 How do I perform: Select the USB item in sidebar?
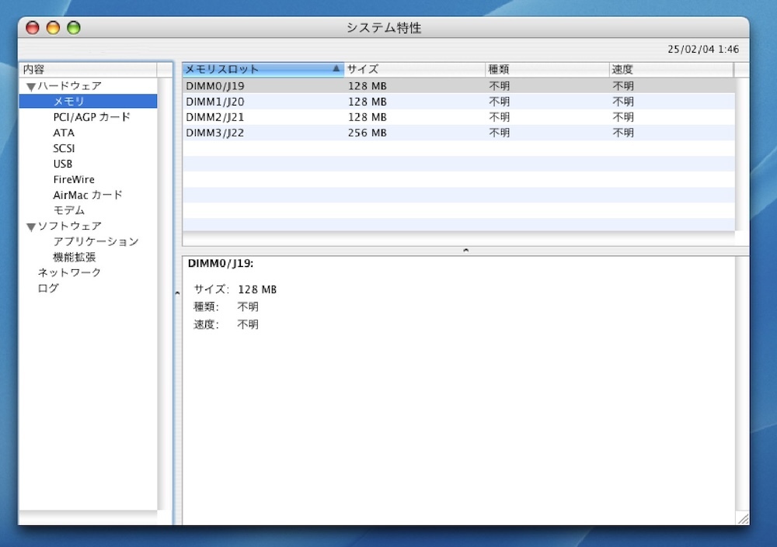pyautogui.click(x=63, y=164)
